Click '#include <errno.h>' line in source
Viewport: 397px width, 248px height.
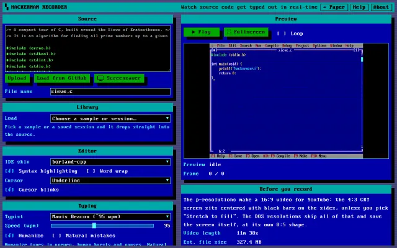tap(29, 48)
